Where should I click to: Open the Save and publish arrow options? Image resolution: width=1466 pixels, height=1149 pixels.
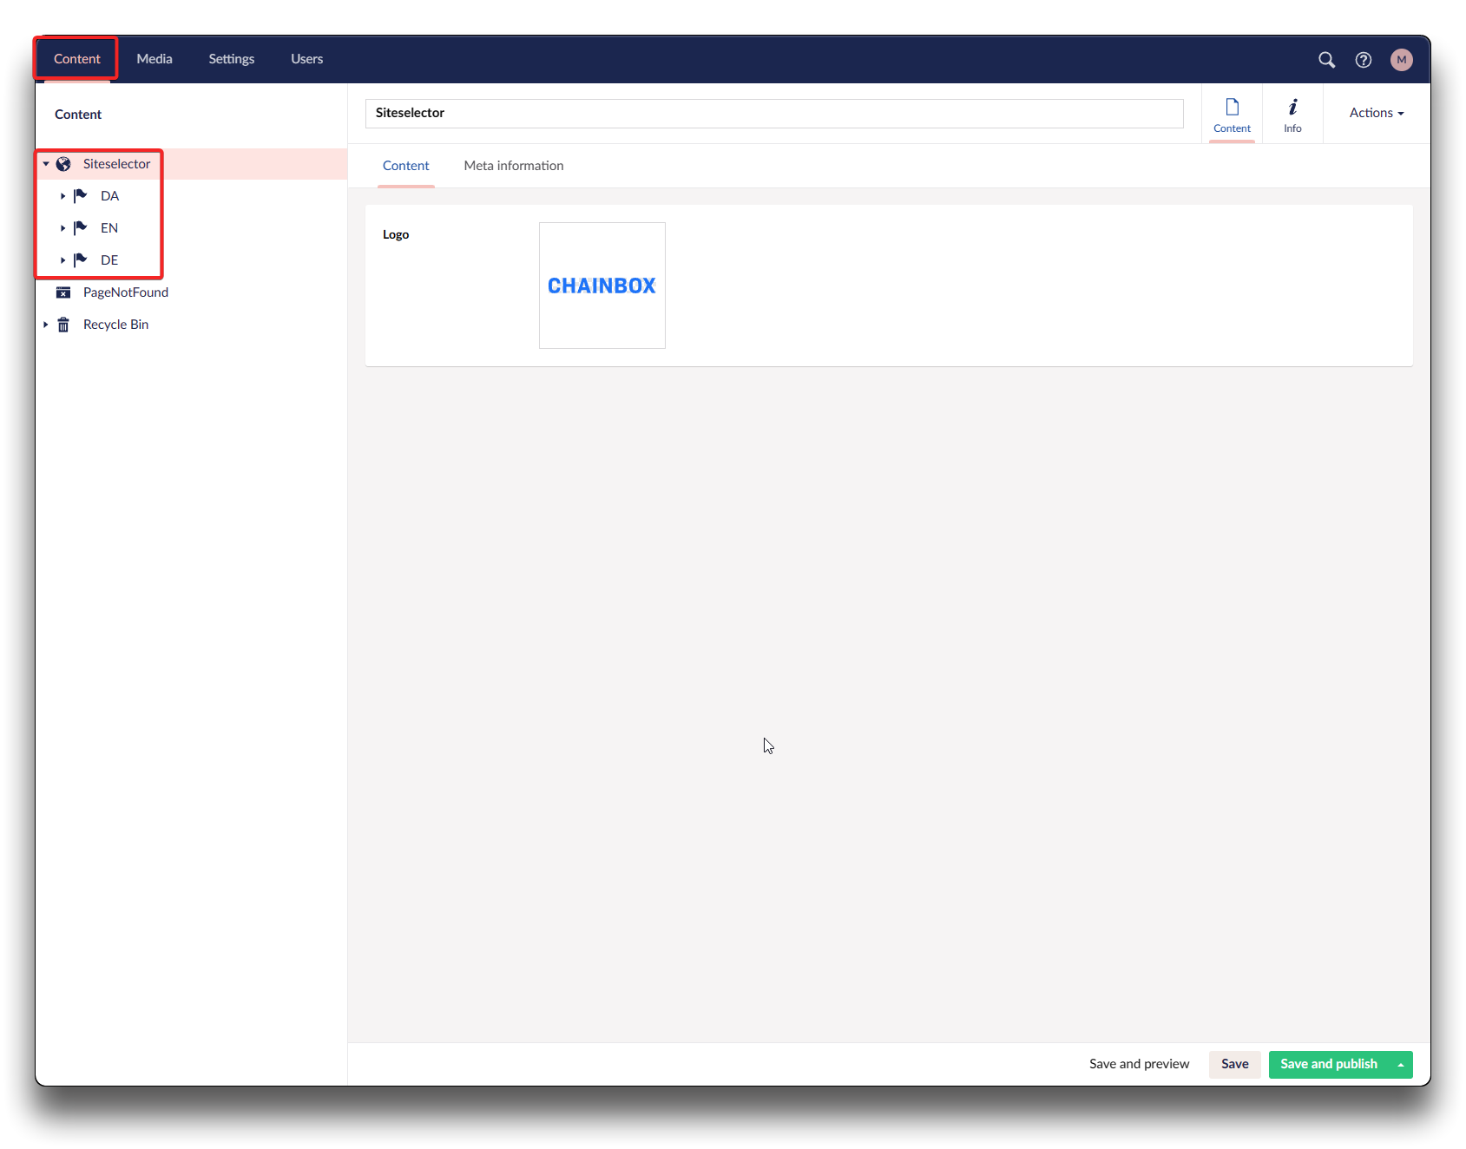pyautogui.click(x=1401, y=1065)
